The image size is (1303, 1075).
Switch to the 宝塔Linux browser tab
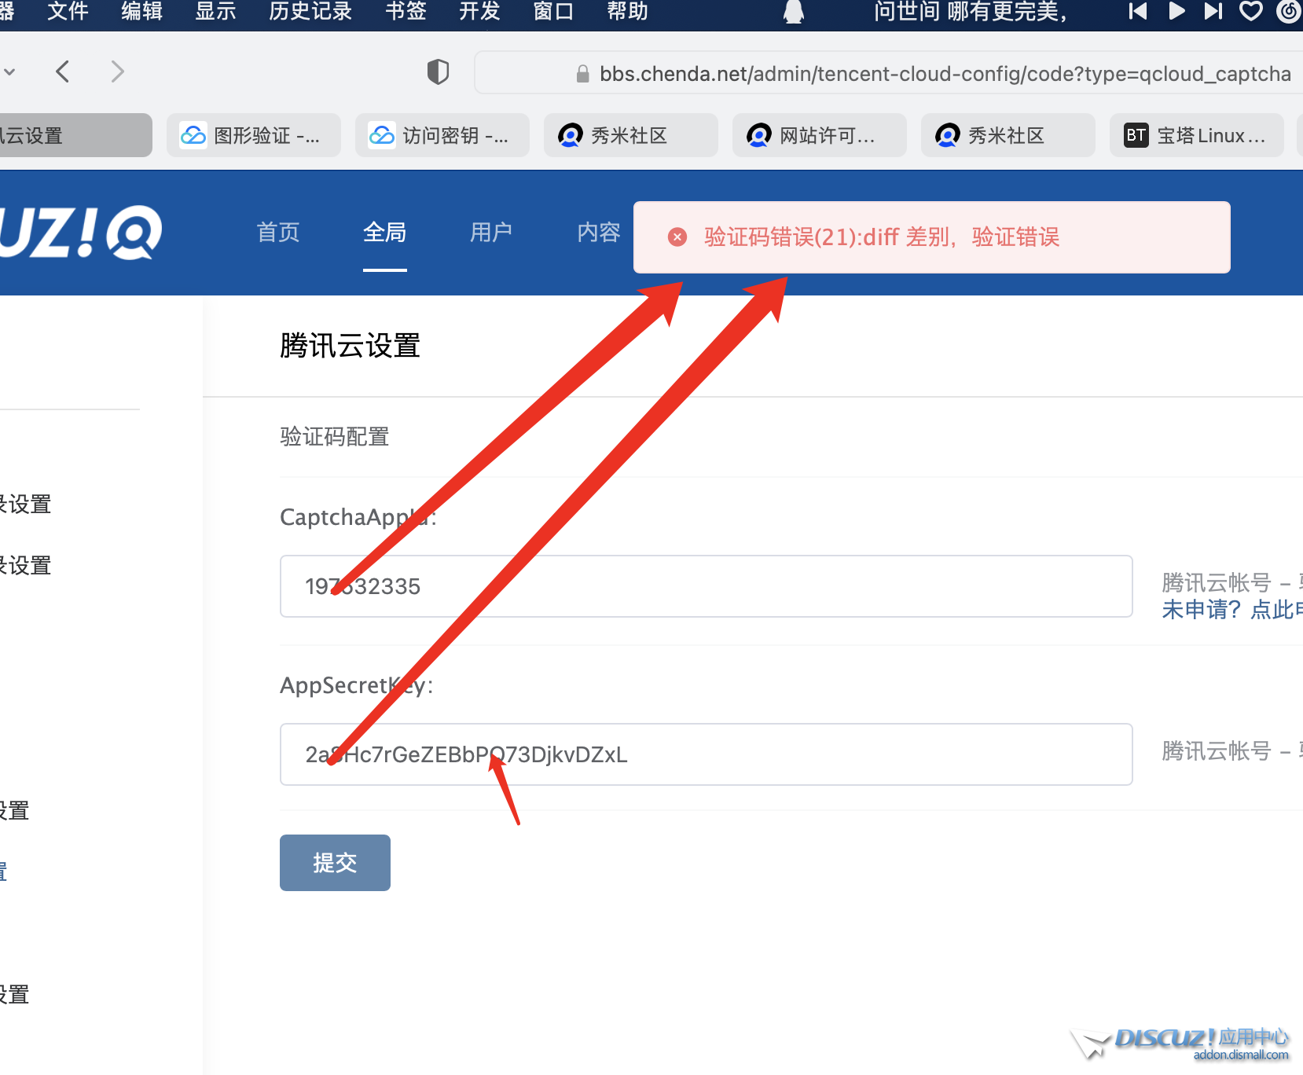[x=1196, y=135]
